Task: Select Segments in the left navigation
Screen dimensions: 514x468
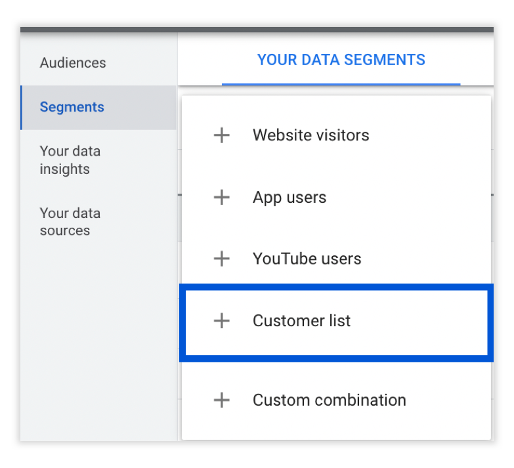Action: pyautogui.click(x=98, y=108)
